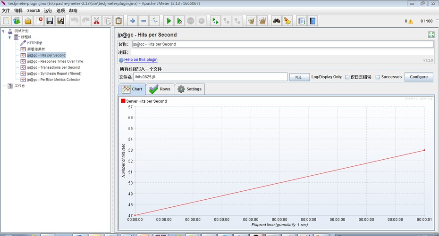Viewport: 439px width, 236px height.
Task: Click the Help question mark toolbar icon
Action: tap(312, 21)
